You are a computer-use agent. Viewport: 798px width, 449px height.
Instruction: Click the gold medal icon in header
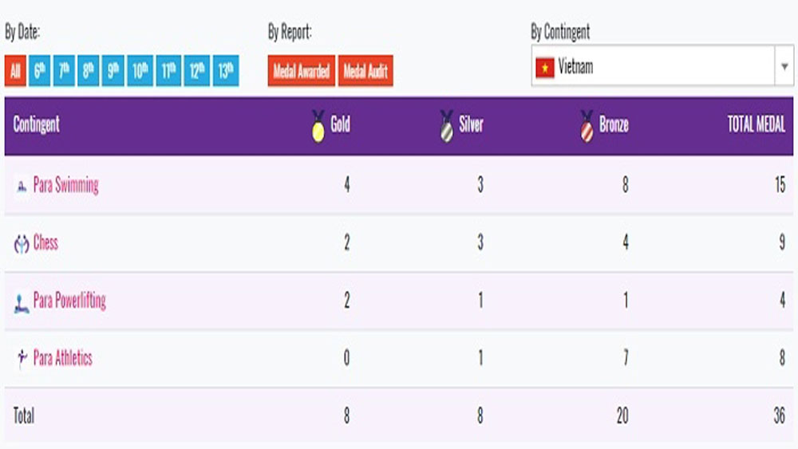tap(318, 126)
